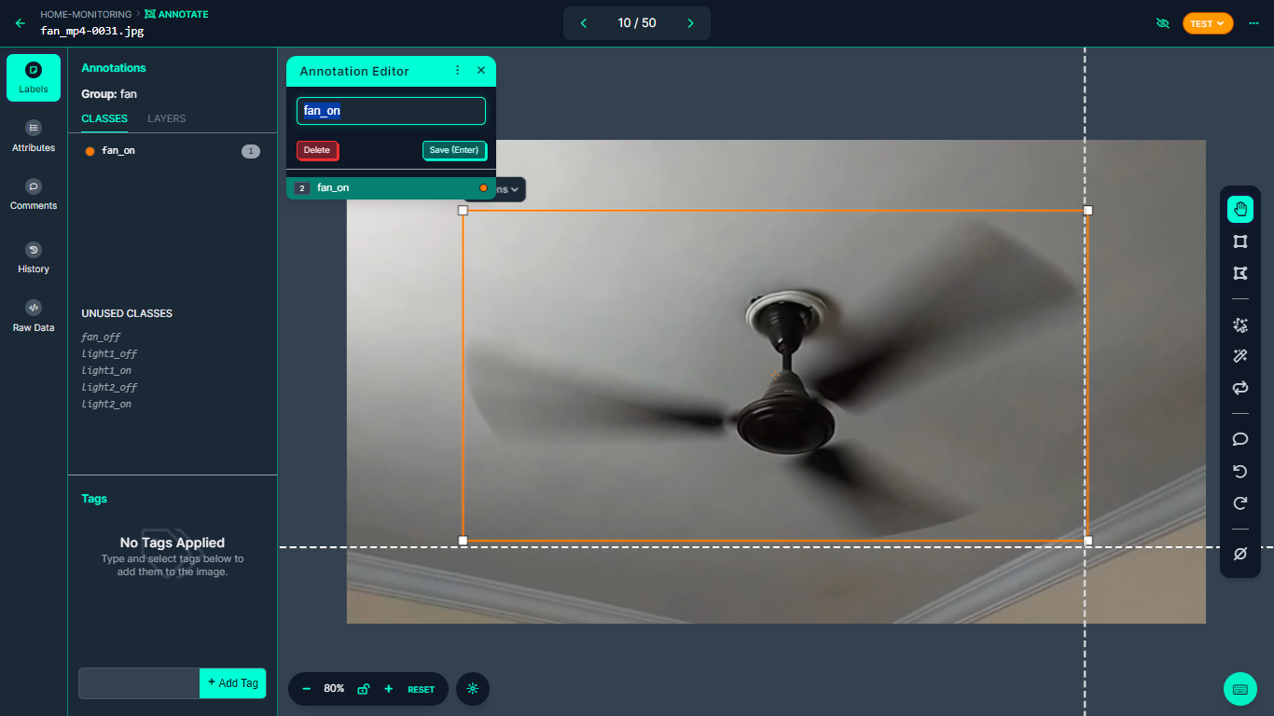Select the hand pan tool

(x=1240, y=209)
